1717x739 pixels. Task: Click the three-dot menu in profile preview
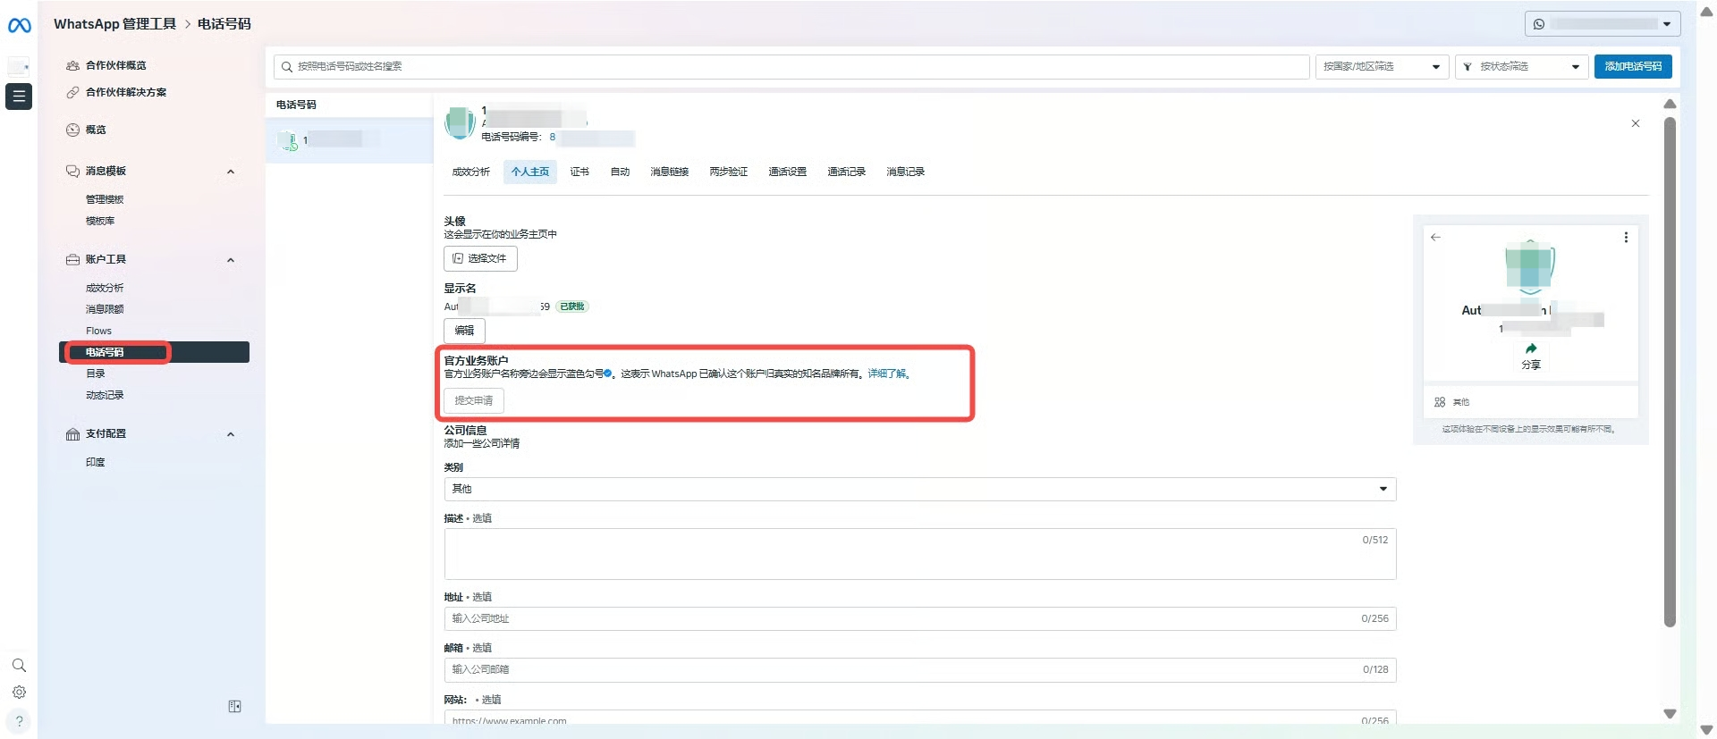pyautogui.click(x=1625, y=238)
